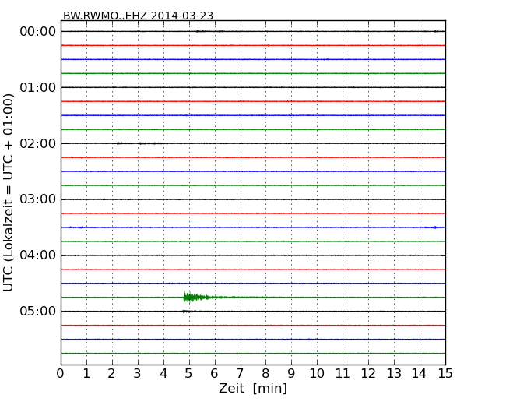Screen dimensions: 506x405
Task: Click the 03:00 time label
Action: click(x=38, y=199)
